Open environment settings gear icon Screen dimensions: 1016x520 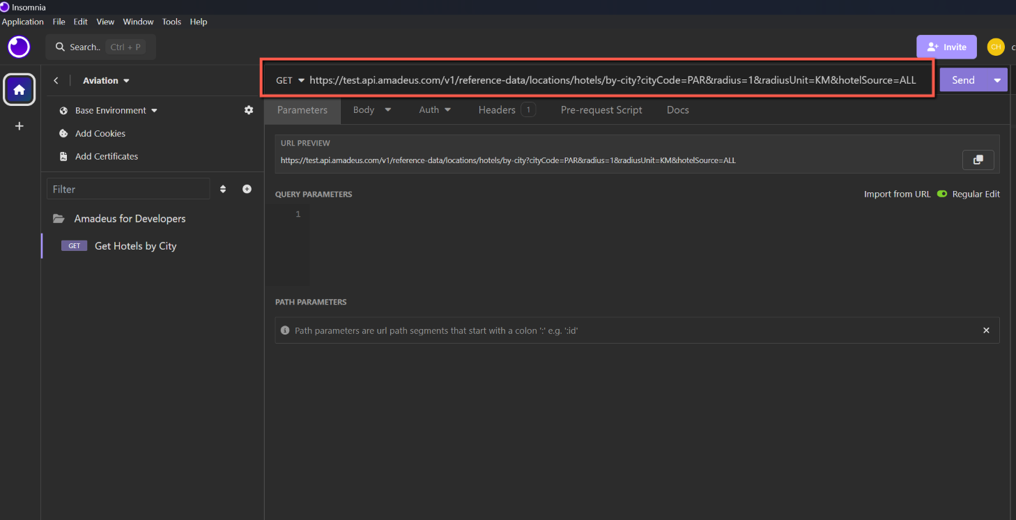click(249, 110)
